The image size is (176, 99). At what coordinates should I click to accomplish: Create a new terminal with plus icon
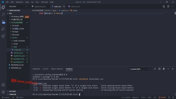point(155,69)
